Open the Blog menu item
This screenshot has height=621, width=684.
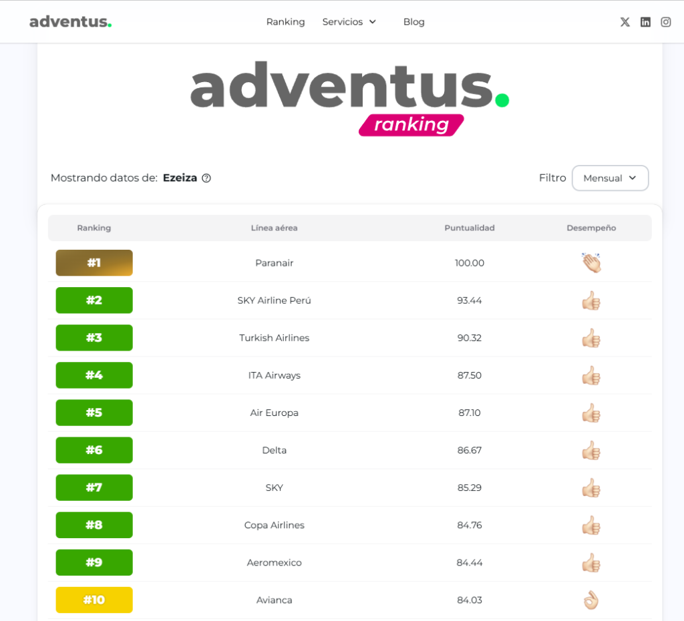point(413,22)
